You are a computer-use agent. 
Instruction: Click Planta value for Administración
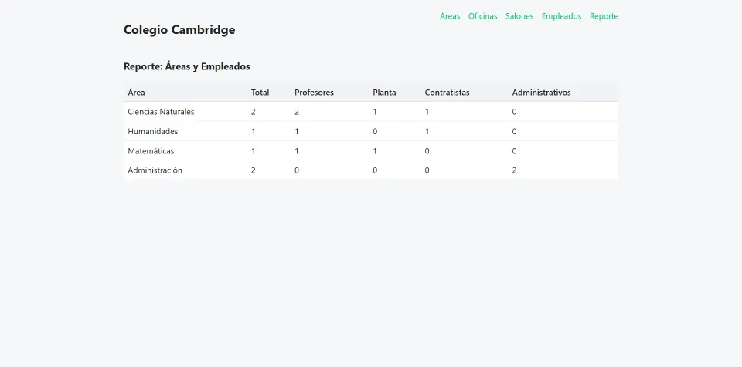375,170
